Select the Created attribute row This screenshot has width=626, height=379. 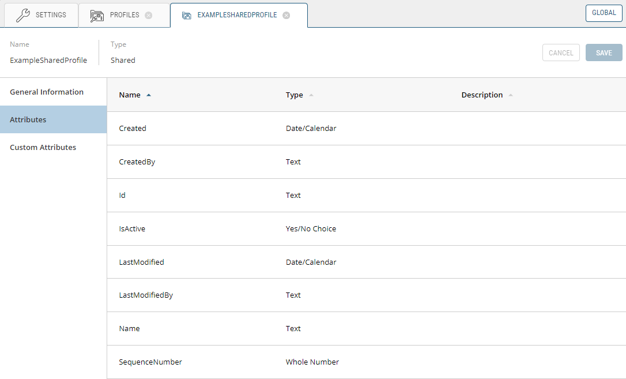click(366, 129)
